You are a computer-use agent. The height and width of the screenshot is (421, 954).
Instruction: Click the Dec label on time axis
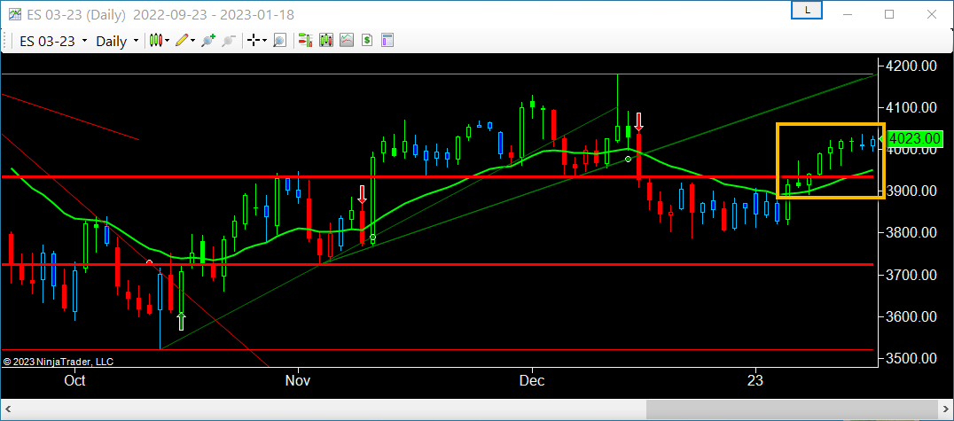click(532, 381)
